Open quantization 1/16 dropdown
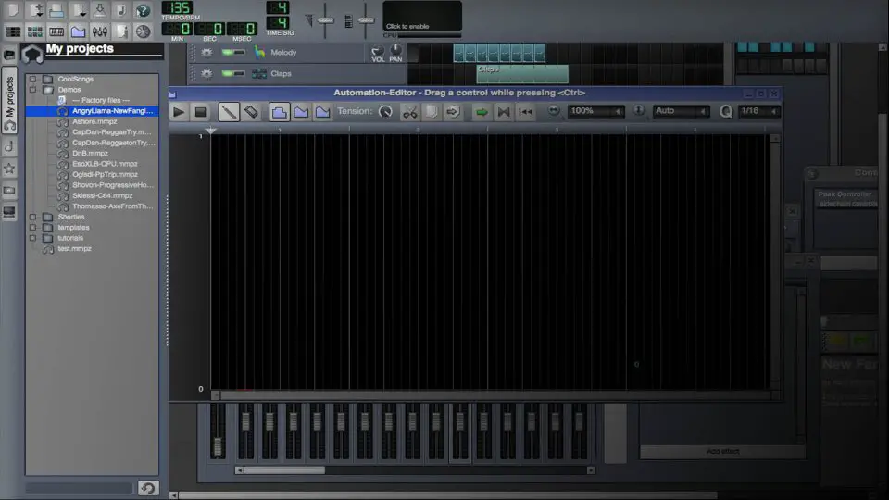Image resolution: width=889 pixels, height=500 pixels. pos(758,111)
